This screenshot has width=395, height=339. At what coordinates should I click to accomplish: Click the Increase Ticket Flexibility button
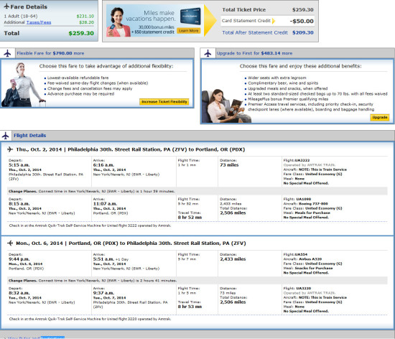point(164,102)
